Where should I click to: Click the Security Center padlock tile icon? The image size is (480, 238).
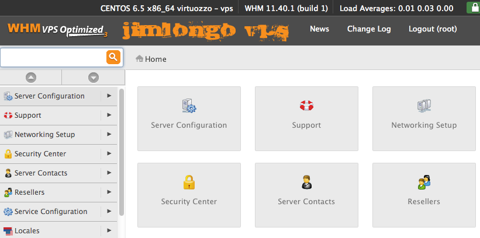tap(189, 182)
